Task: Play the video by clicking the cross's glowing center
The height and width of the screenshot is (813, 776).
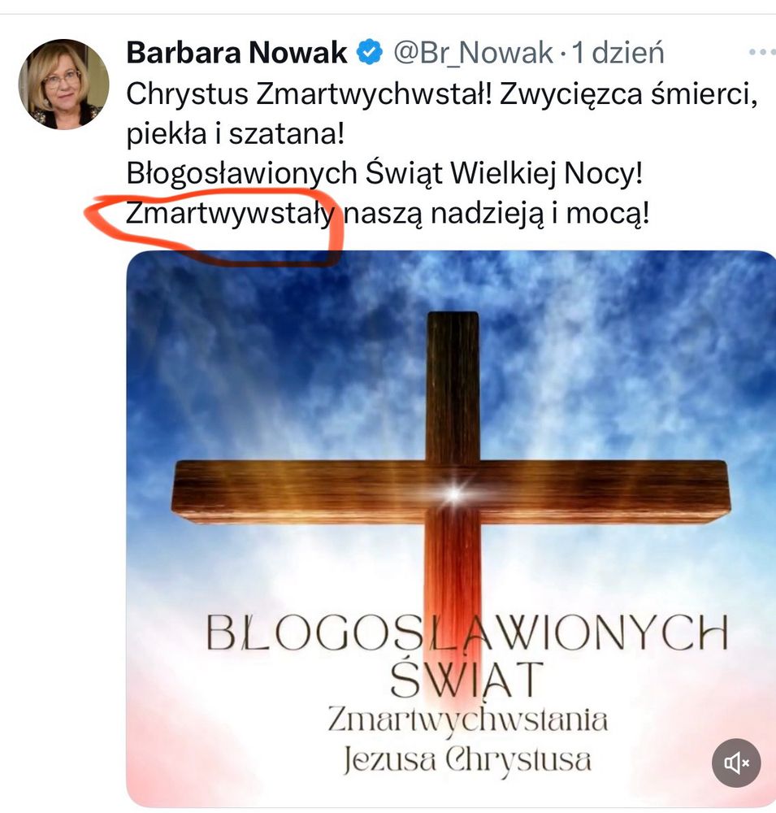Action: click(454, 493)
